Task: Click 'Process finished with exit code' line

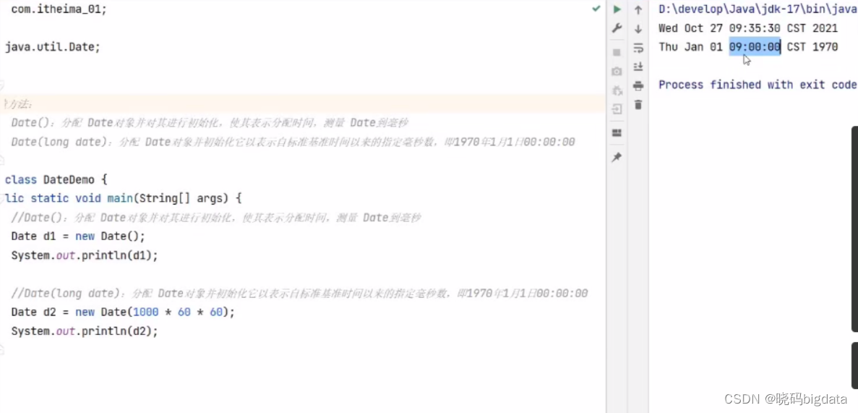Action: tap(758, 85)
